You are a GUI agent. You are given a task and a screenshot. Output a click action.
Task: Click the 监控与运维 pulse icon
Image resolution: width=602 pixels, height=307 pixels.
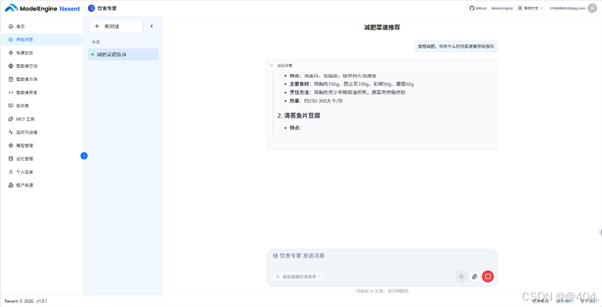[10, 132]
